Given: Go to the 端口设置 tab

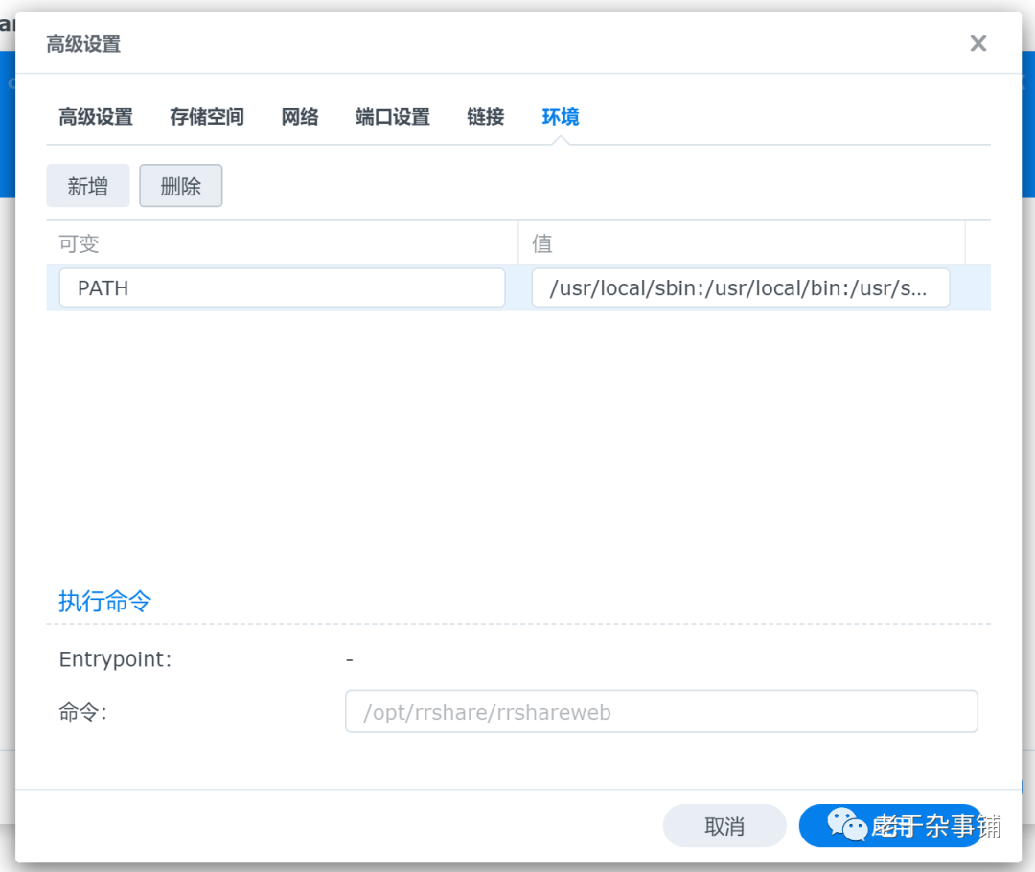Looking at the screenshot, I should coord(393,117).
